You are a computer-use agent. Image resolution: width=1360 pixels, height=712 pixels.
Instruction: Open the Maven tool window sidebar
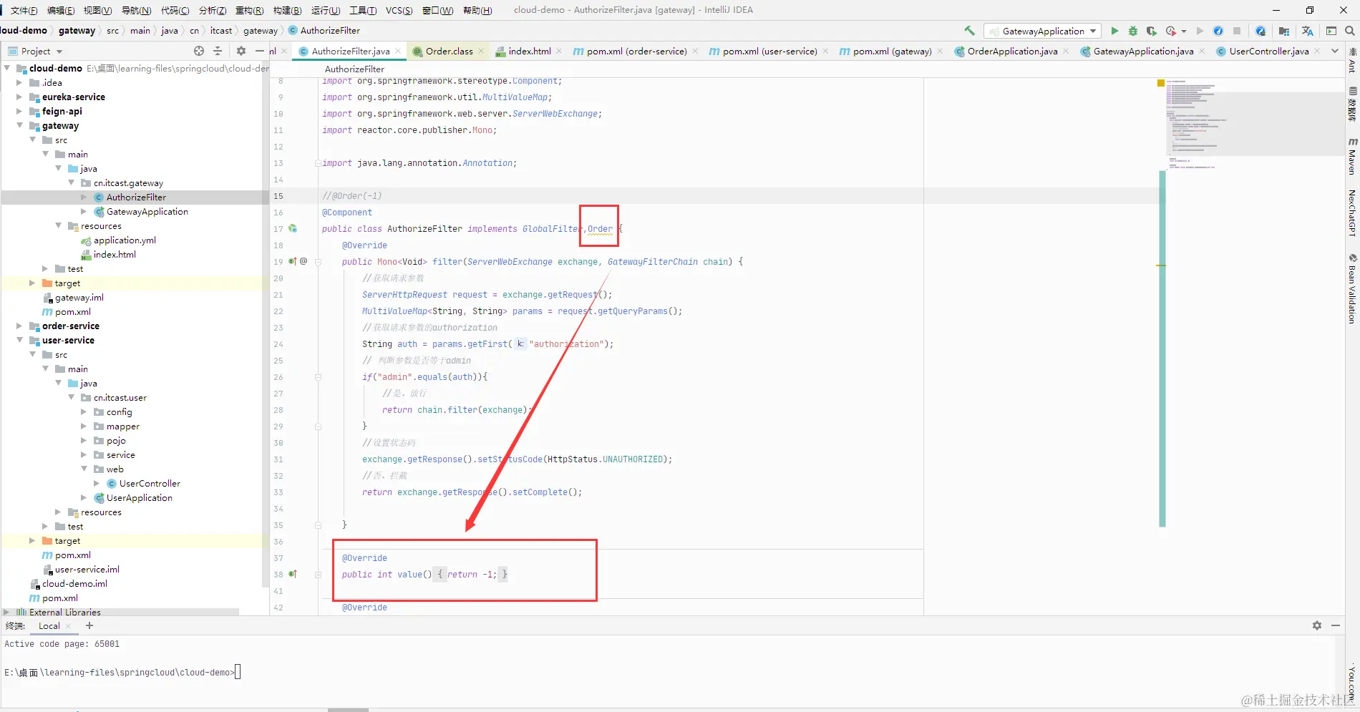[1352, 157]
